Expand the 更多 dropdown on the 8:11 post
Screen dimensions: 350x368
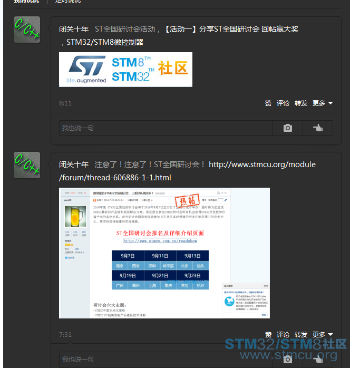(x=323, y=103)
